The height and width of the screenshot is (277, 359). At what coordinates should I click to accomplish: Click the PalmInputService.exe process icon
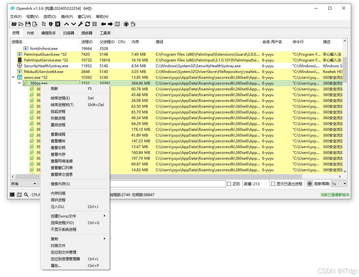[20, 60]
